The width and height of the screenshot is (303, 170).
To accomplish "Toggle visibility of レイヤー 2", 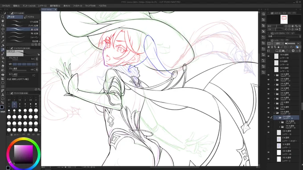I will point(268,159).
